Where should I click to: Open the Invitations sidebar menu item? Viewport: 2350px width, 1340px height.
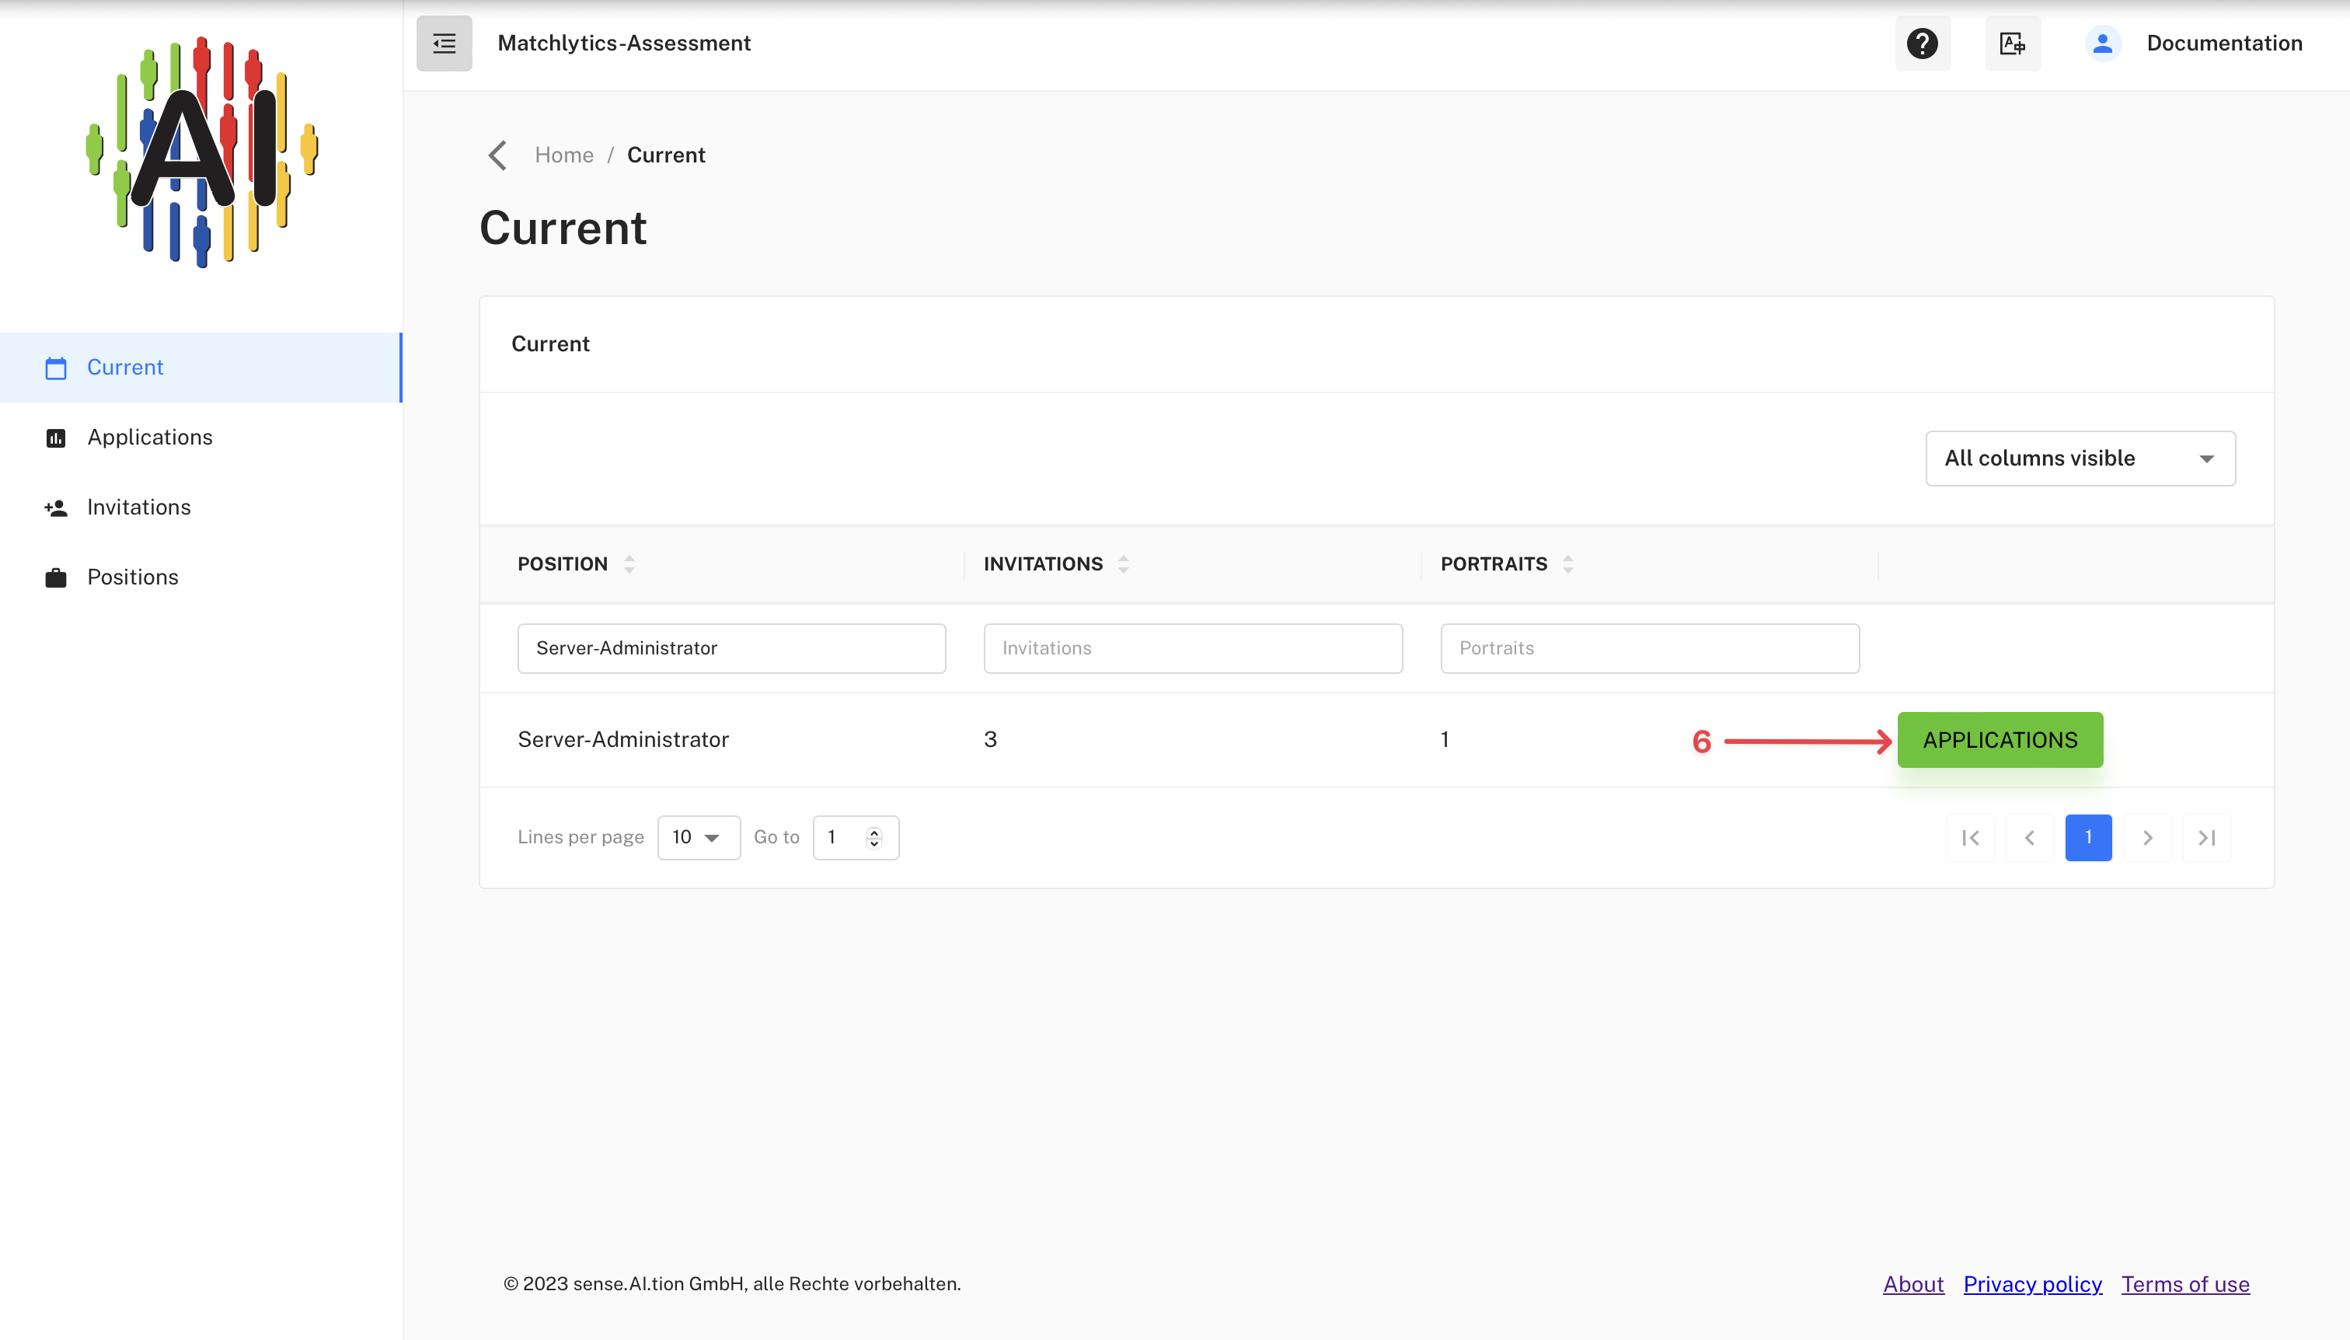200,507
